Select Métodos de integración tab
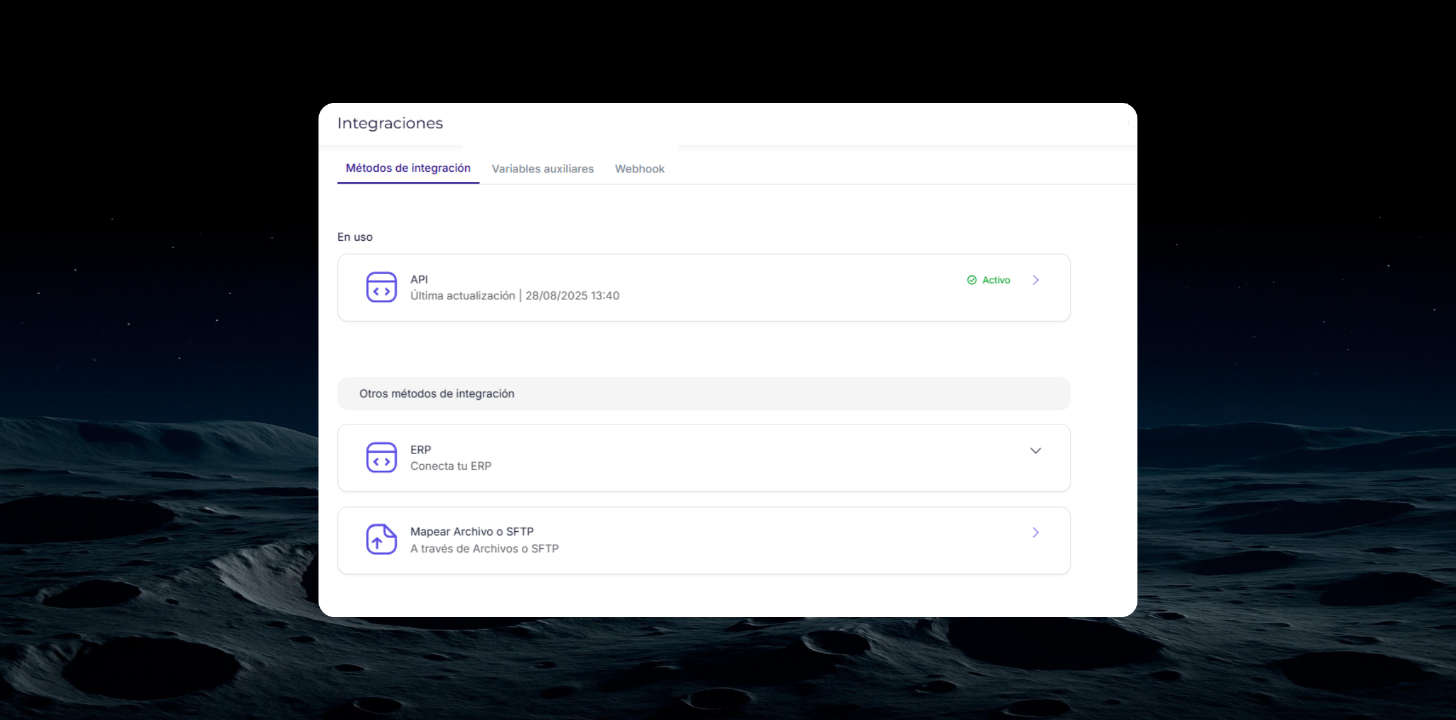Screen dimensions: 1456x720 click(408, 168)
